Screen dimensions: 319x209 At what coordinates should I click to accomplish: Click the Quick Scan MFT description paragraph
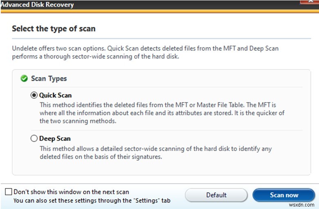point(155,113)
